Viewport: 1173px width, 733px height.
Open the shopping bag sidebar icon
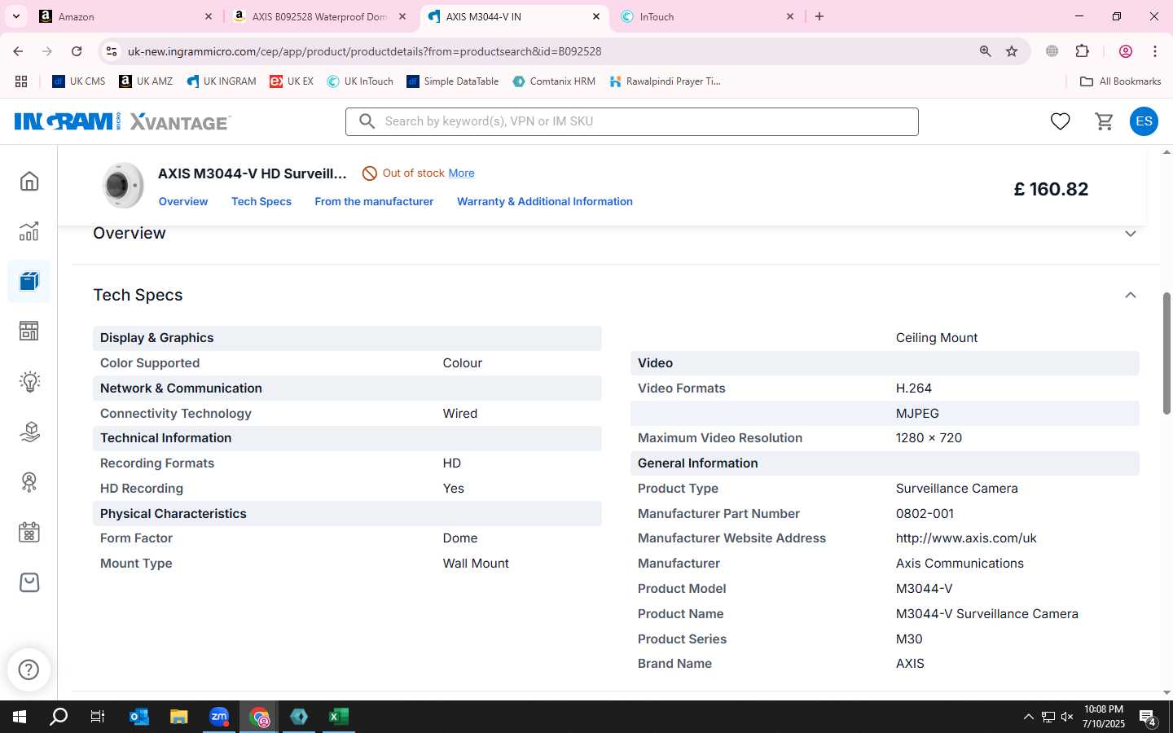click(29, 582)
